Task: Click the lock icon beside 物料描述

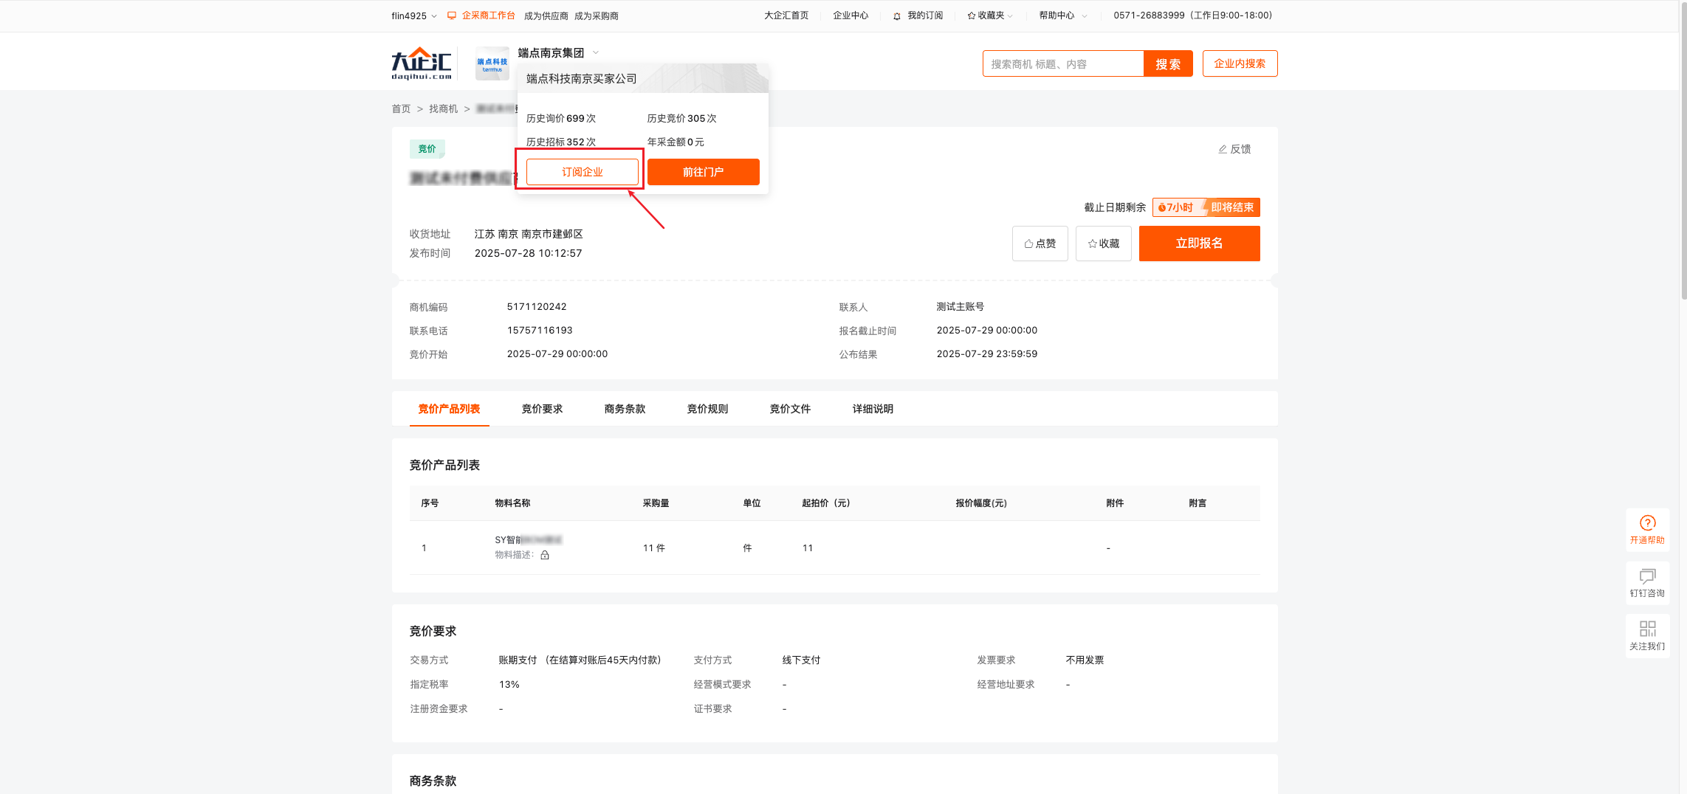Action: click(x=544, y=555)
